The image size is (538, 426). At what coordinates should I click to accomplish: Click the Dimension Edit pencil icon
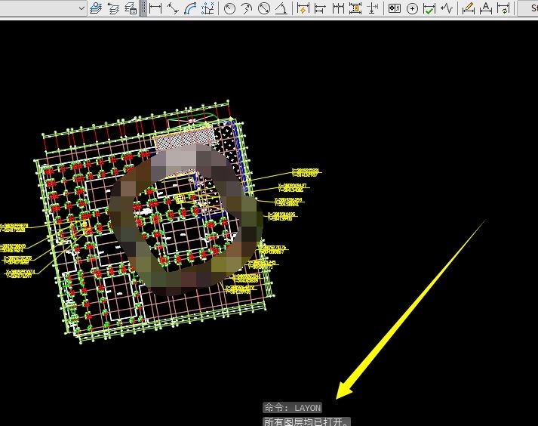pyautogui.click(x=468, y=9)
